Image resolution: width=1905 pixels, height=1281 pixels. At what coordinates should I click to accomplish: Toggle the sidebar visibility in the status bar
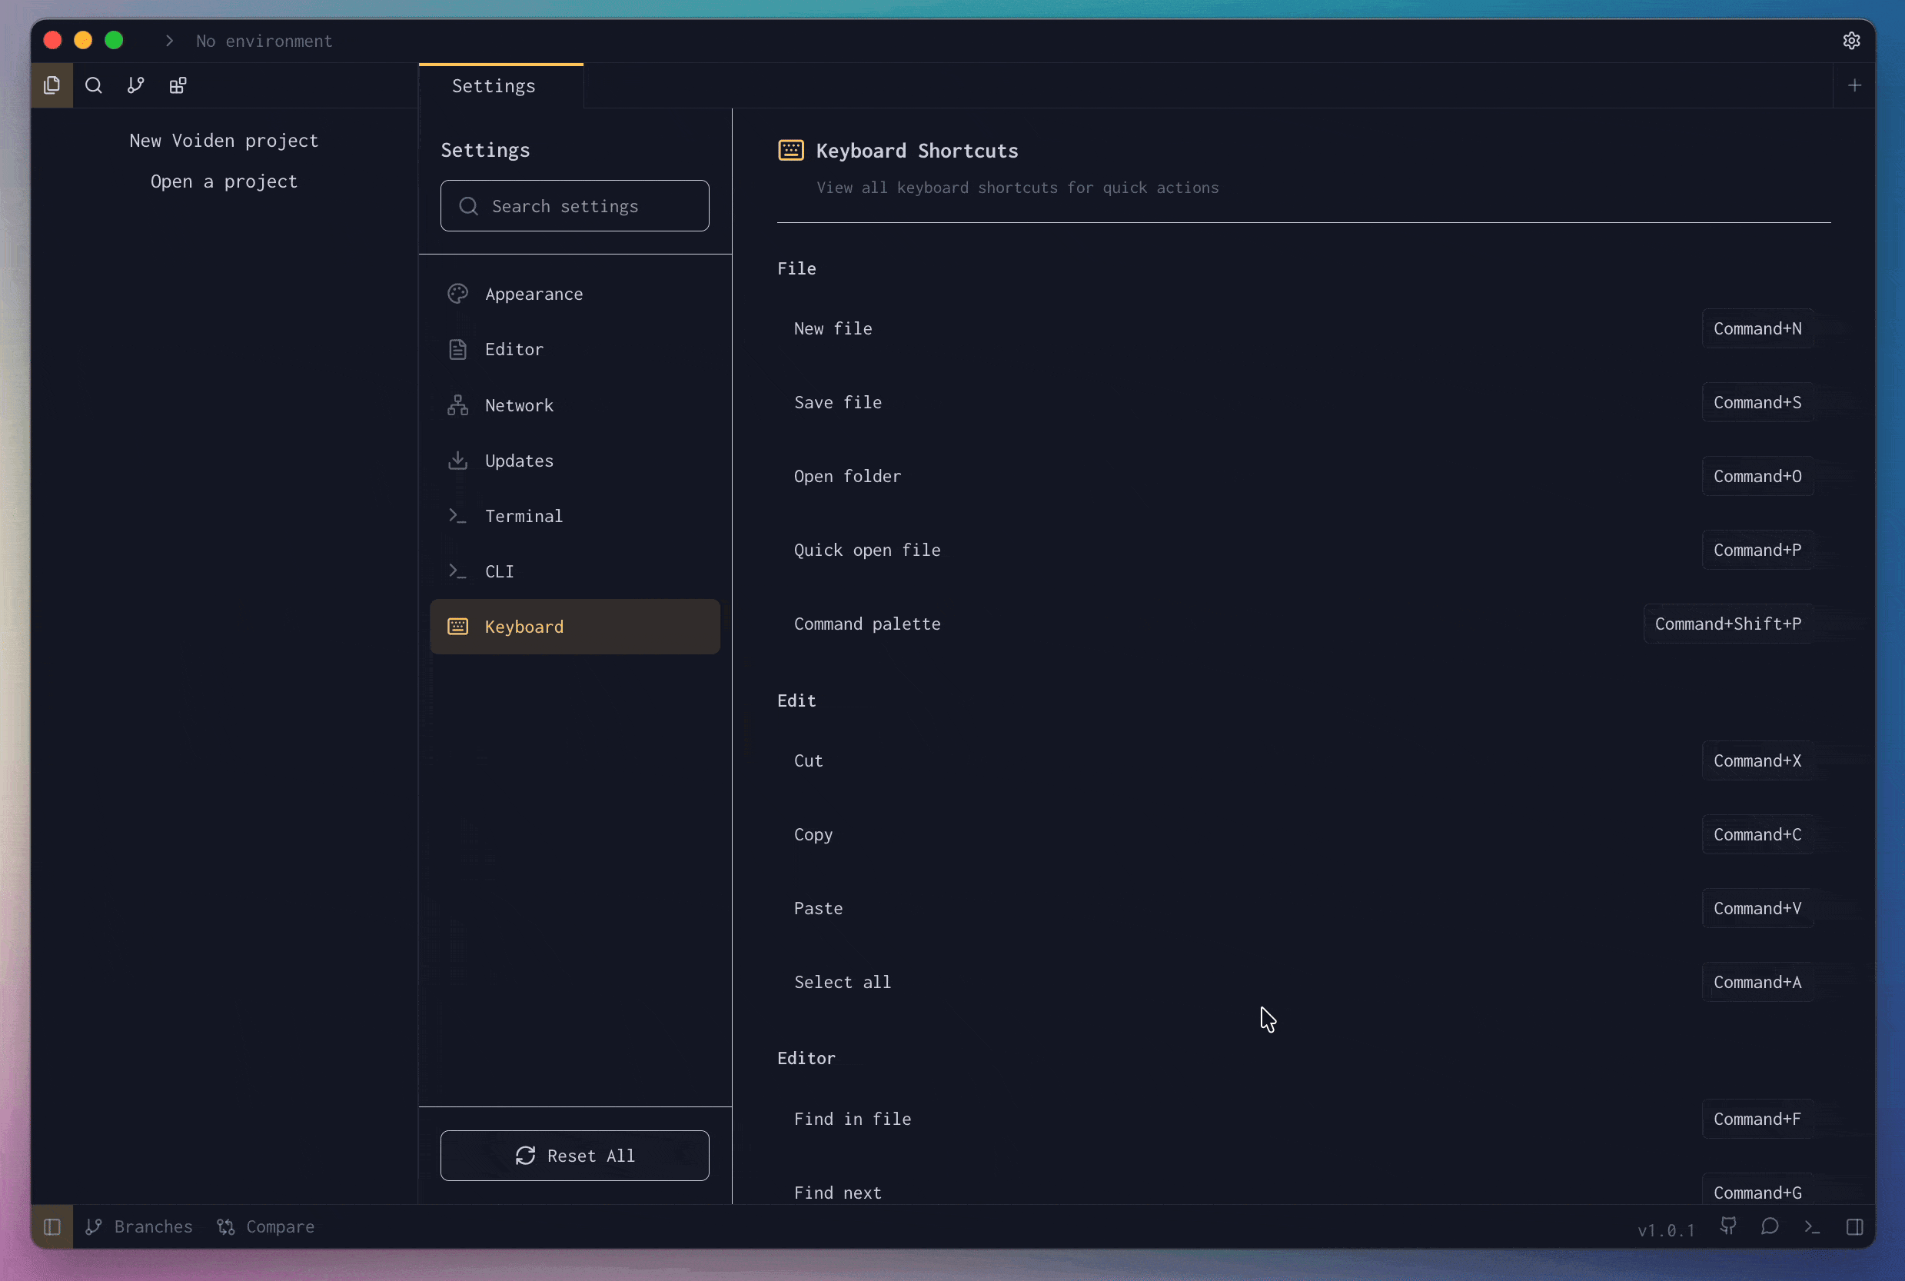[52, 1226]
